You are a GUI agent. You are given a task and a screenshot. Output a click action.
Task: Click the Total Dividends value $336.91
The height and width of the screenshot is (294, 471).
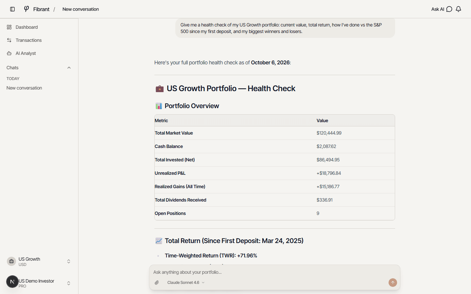[x=324, y=200]
